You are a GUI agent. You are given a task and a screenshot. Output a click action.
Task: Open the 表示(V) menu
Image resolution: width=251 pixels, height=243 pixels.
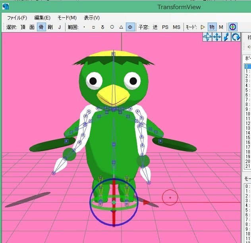(x=92, y=18)
